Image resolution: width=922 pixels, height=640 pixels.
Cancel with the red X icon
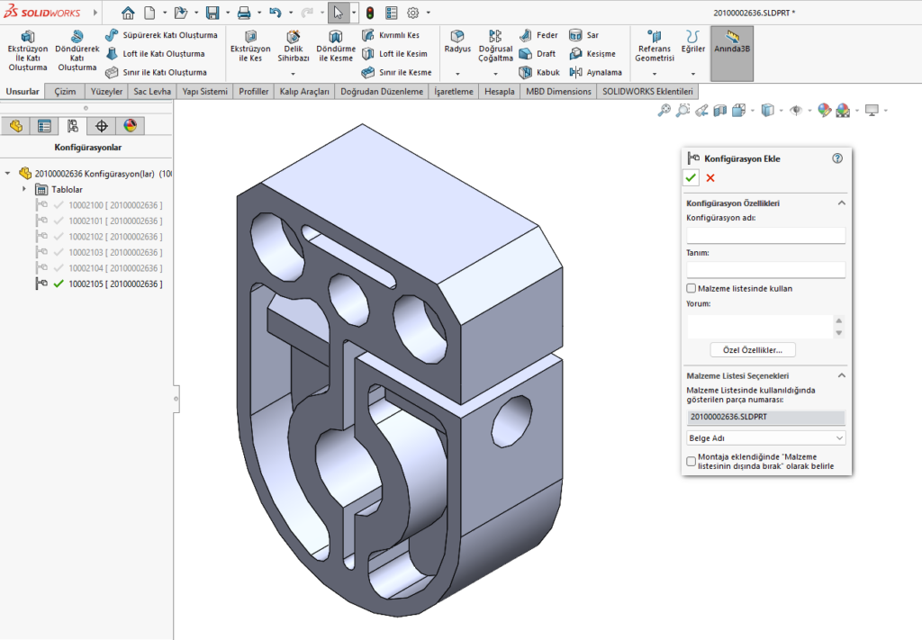point(710,177)
